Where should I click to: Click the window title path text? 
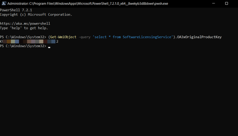(88, 3)
